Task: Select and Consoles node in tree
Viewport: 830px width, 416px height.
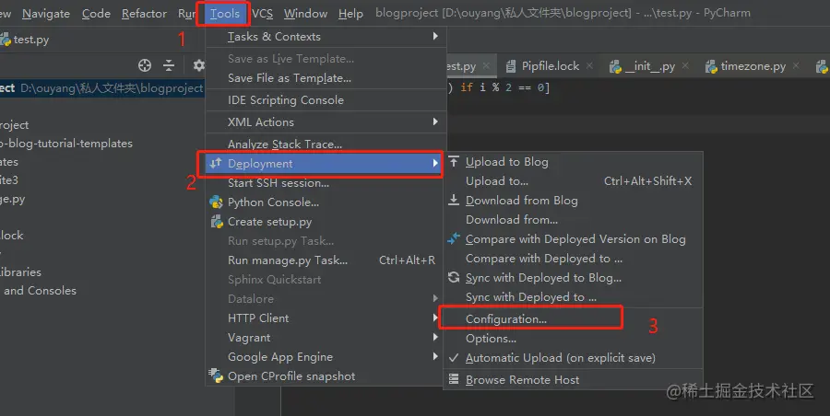Action: click(41, 291)
